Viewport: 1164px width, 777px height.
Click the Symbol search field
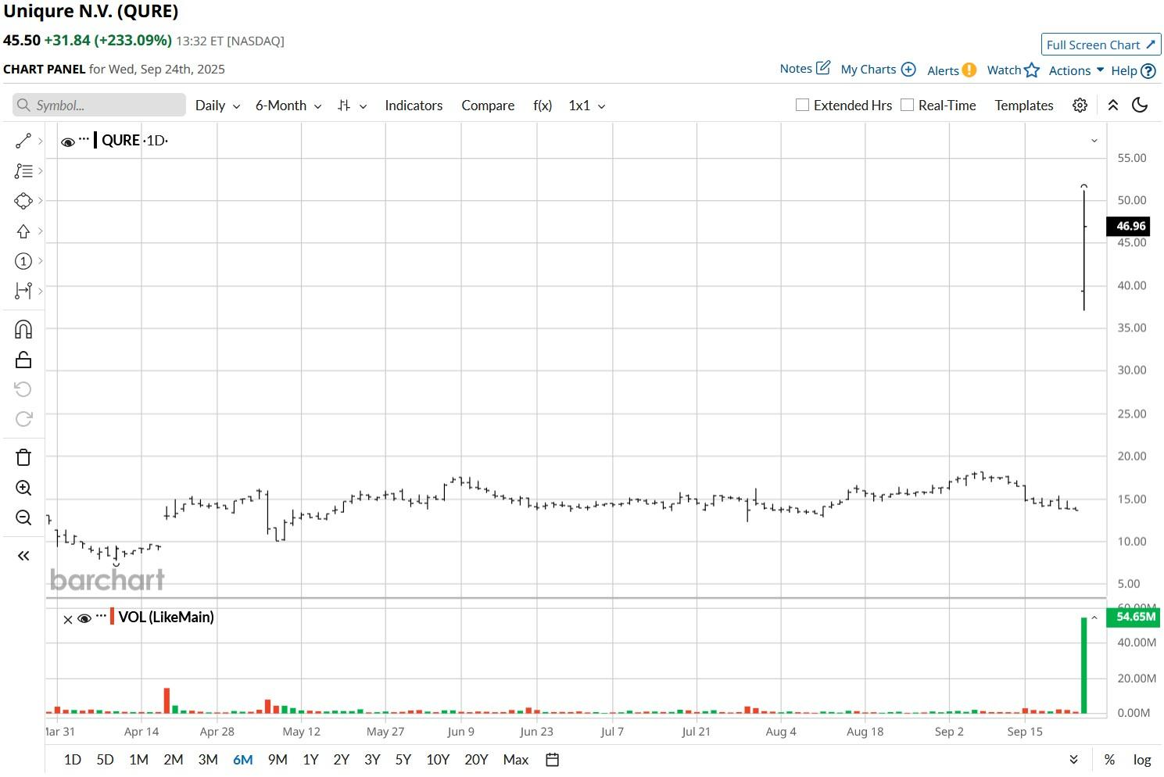coord(99,106)
